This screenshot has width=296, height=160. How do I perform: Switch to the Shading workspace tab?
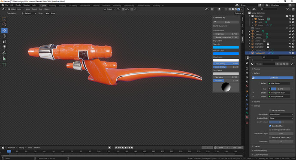96,6
